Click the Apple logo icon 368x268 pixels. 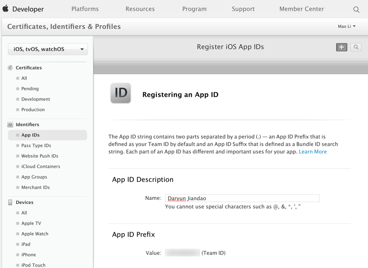coord(6,9)
